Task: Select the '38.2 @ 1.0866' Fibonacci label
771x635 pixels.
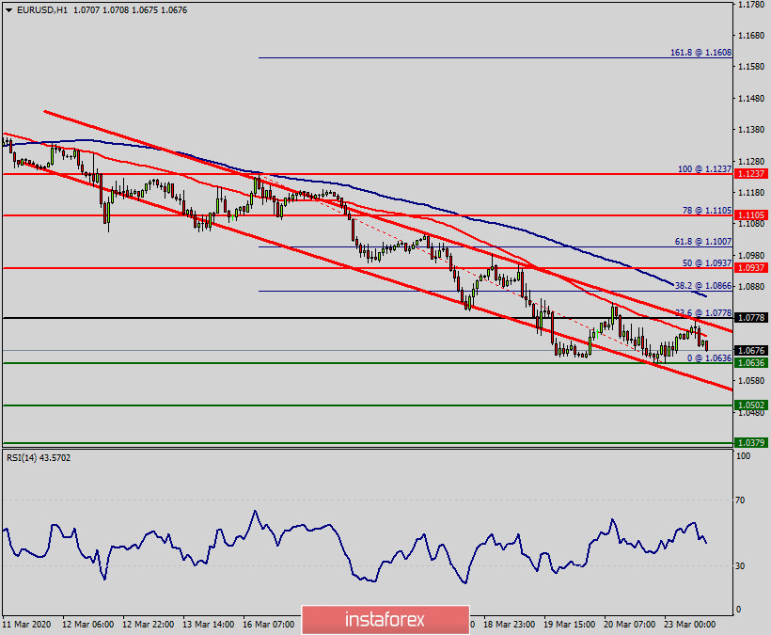Action: tap(703, 286)
